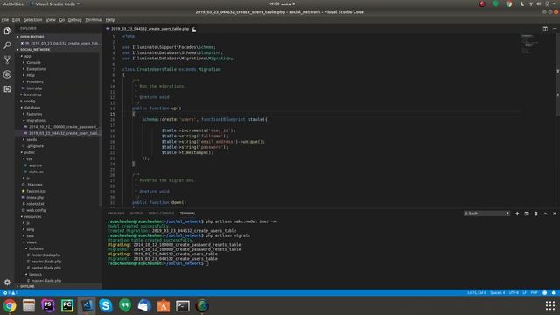Click the Activities button in top bar
Screen dimensions: 560x315
[13, 3]
